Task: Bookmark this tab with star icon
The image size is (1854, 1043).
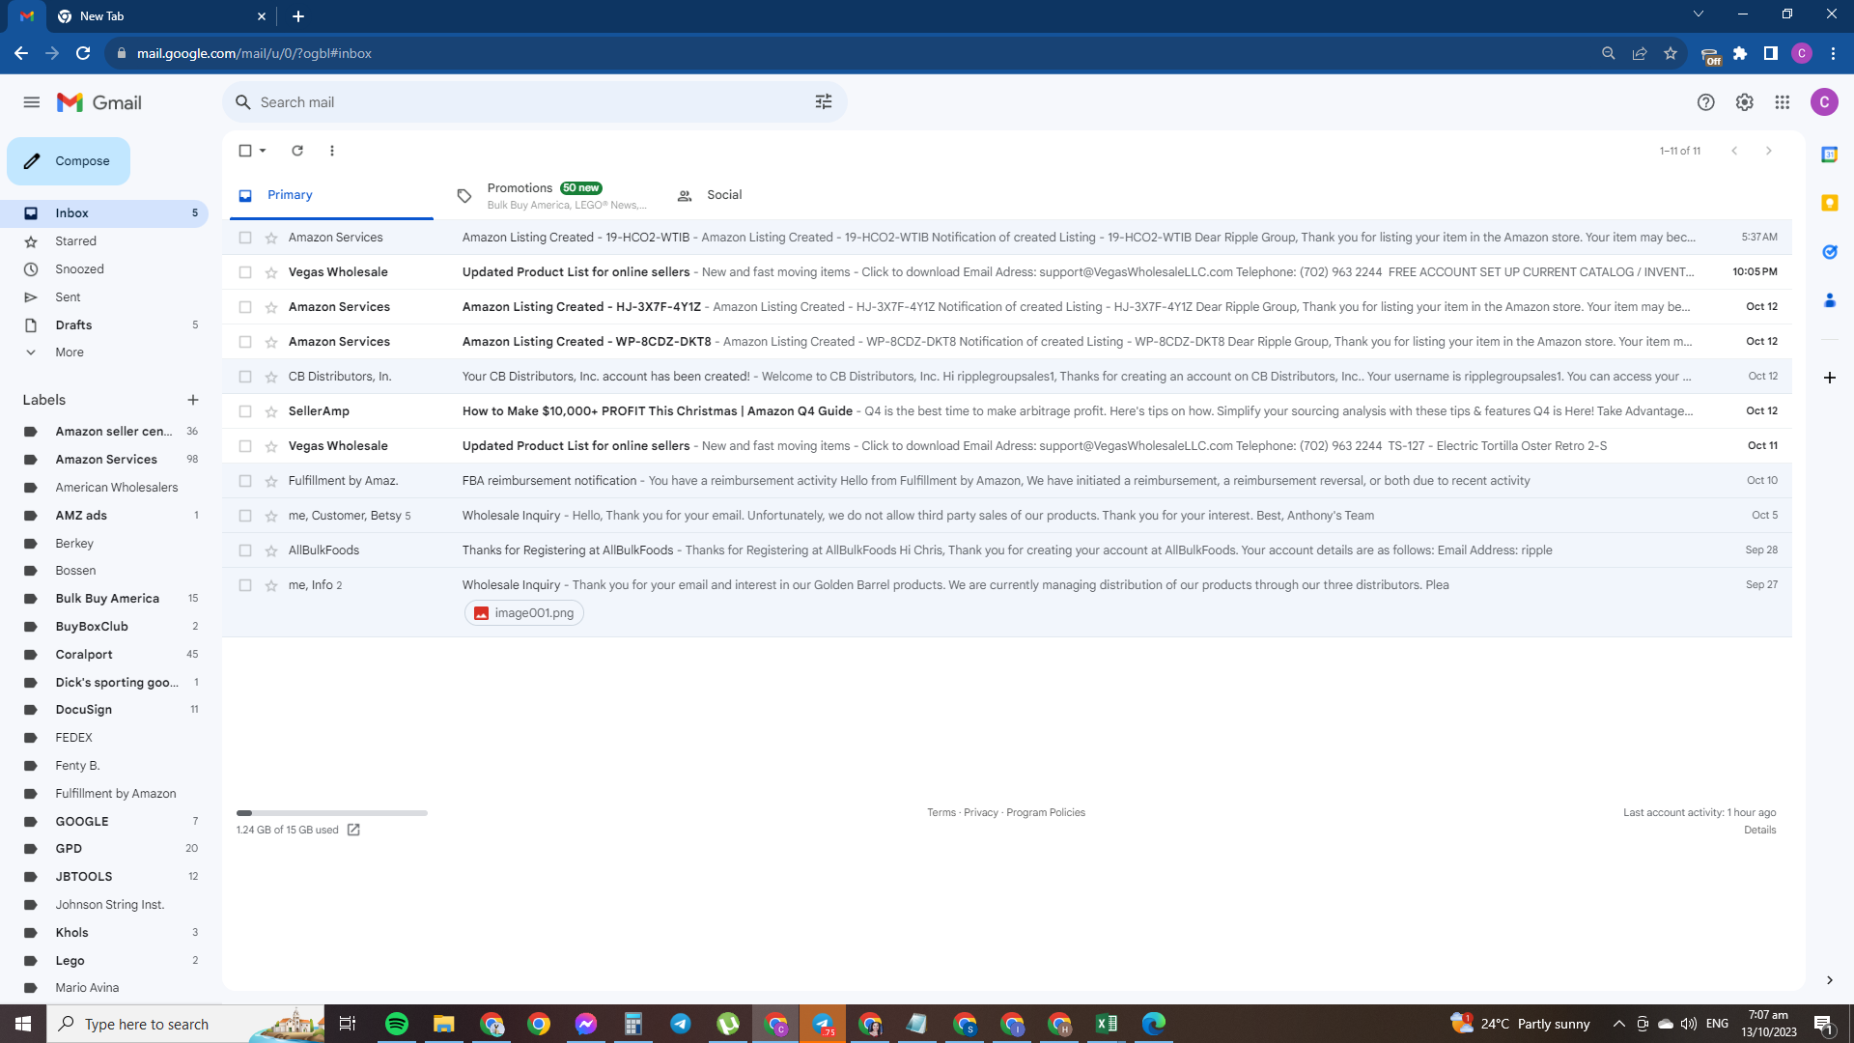Action: point(1671,53)
